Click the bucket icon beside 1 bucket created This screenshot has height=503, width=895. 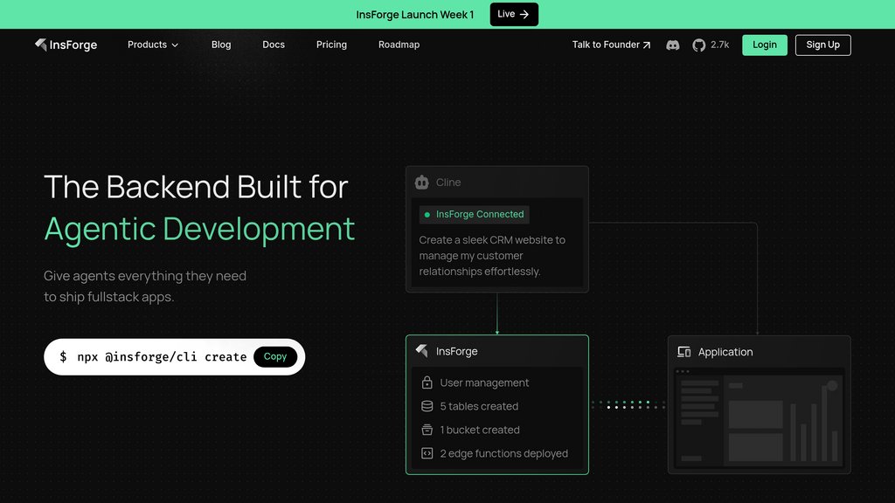pos(427,430)
